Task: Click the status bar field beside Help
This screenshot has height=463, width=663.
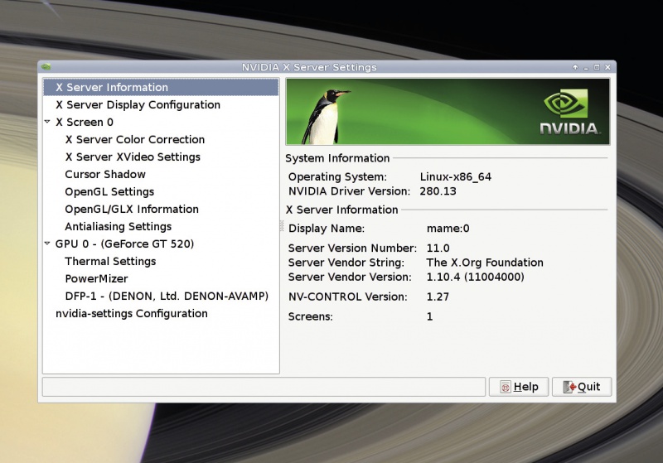Action: pyautogui.click(x=264, y=387)
